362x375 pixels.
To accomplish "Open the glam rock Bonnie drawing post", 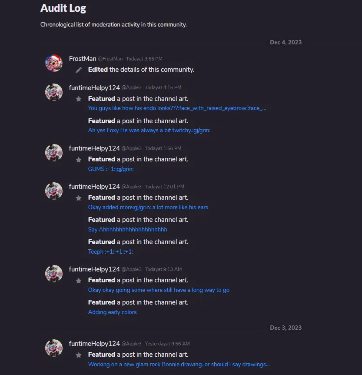I will [x=179, y=364].
